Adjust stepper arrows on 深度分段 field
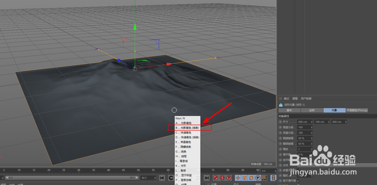The image size is (377, 185). click(x=312, y=133)
